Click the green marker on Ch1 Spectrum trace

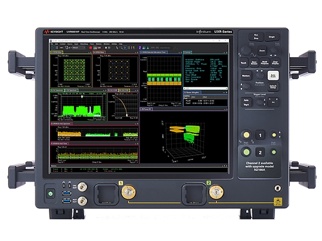(x=82, y=96)
